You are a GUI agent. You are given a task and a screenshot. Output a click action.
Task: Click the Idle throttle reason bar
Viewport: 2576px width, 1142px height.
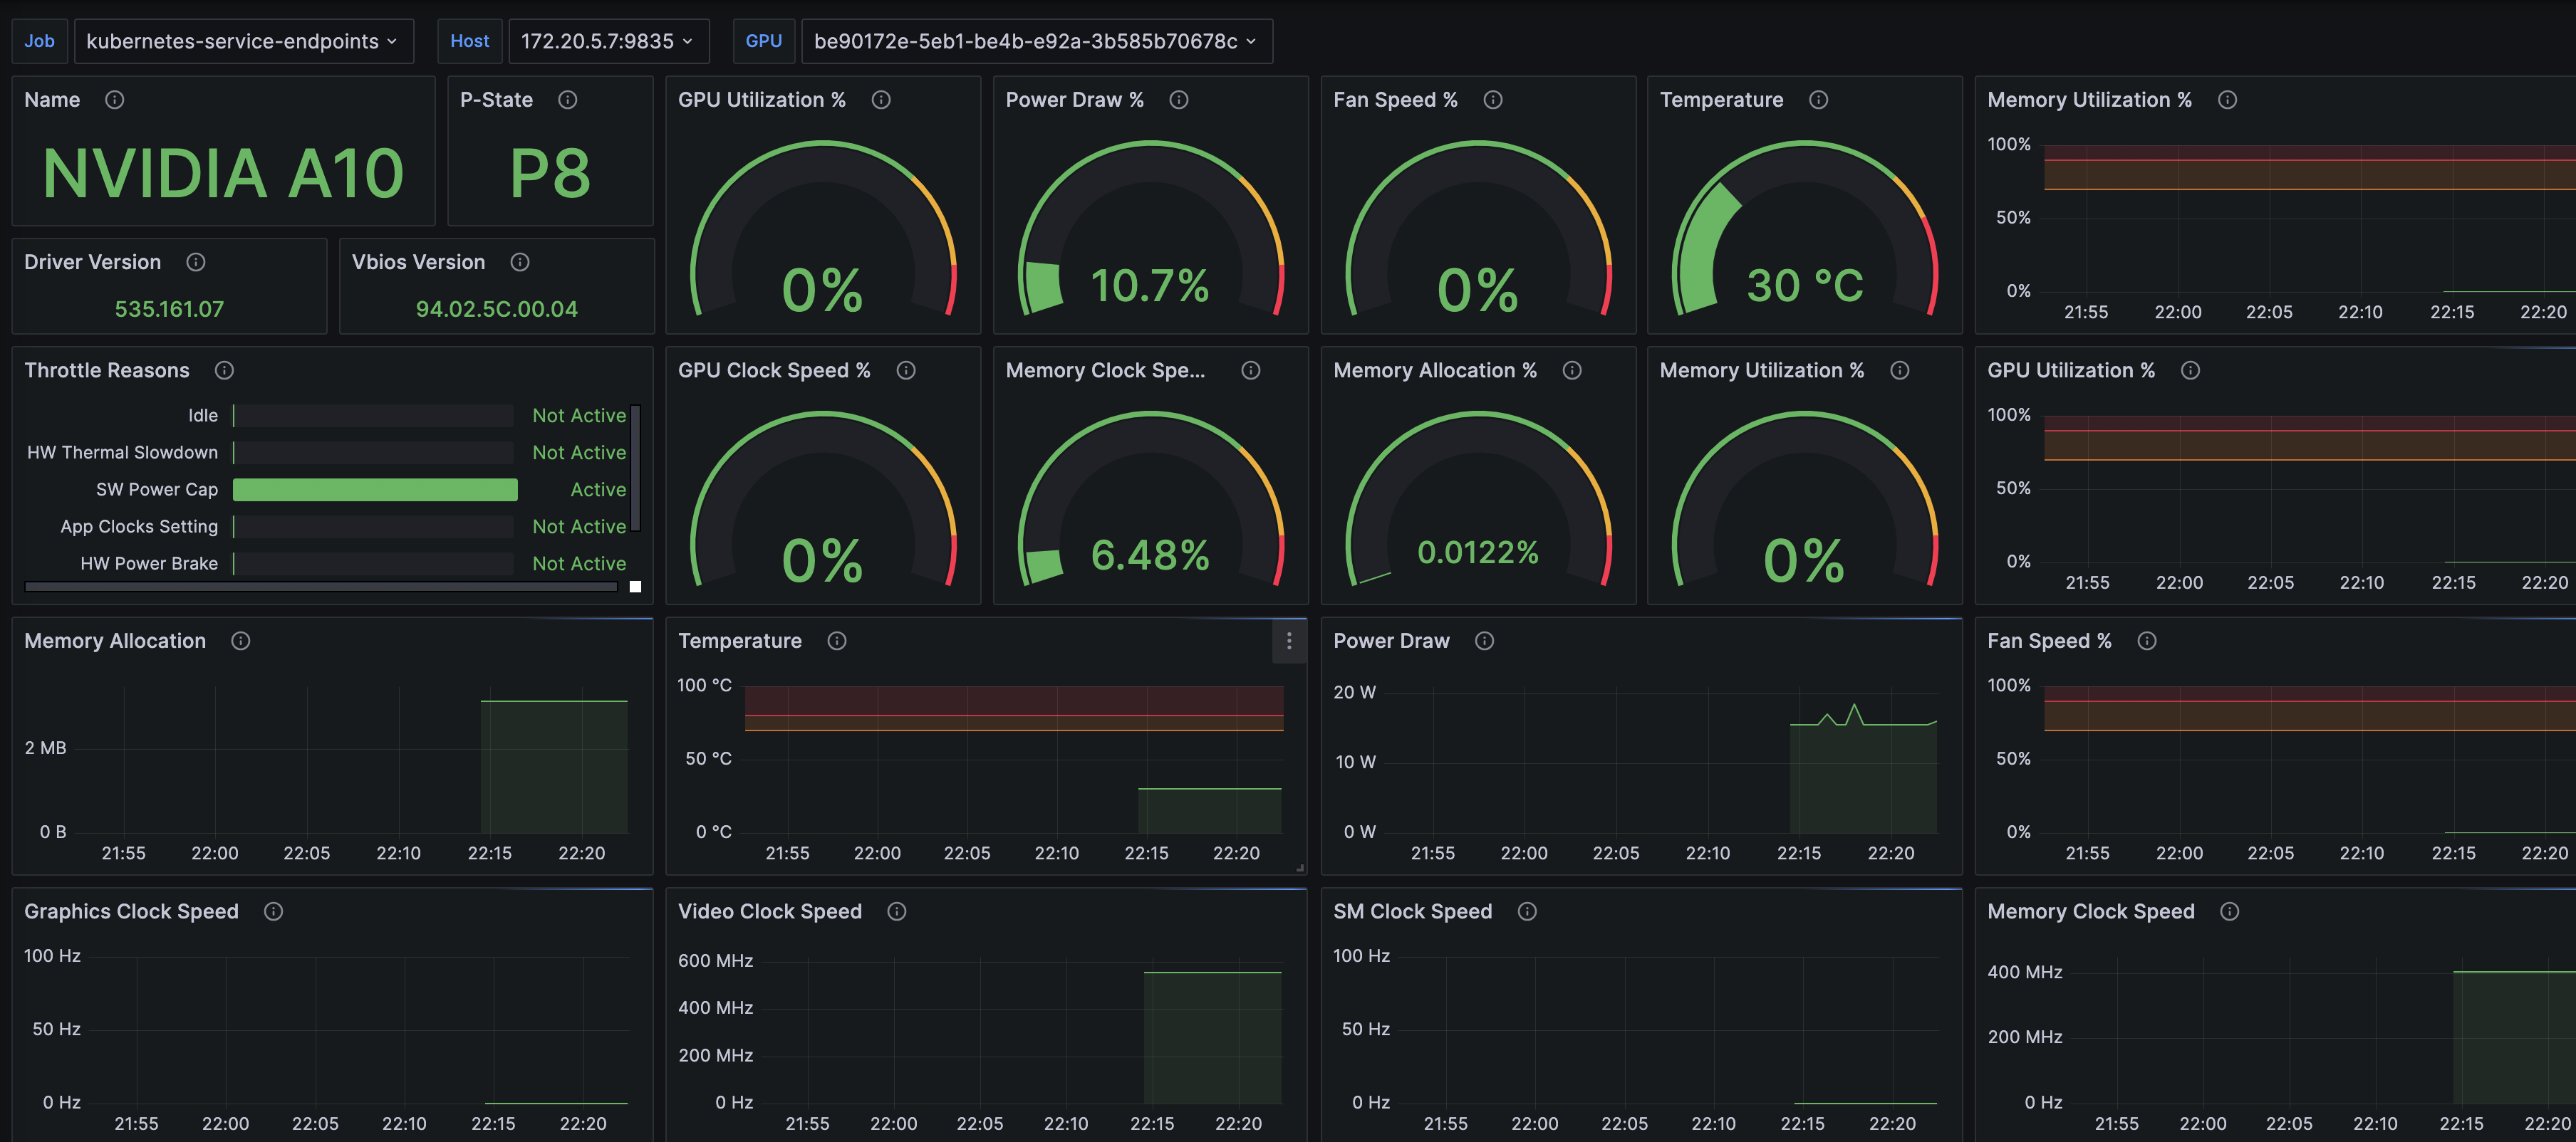pyautogui.click(x=373, y=416)
